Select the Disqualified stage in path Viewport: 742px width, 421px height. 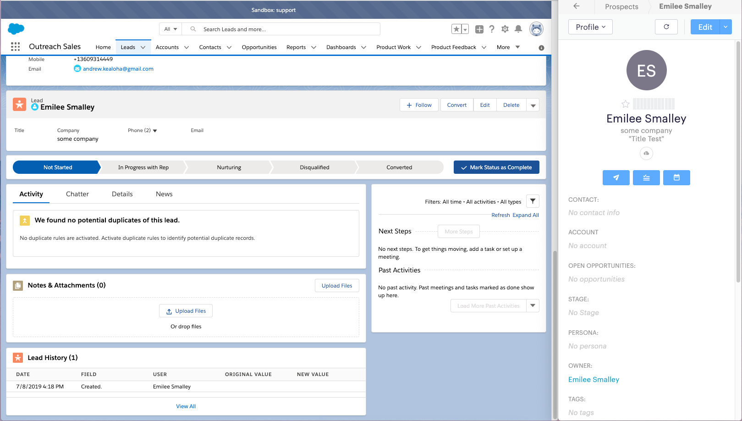(314, 167)
